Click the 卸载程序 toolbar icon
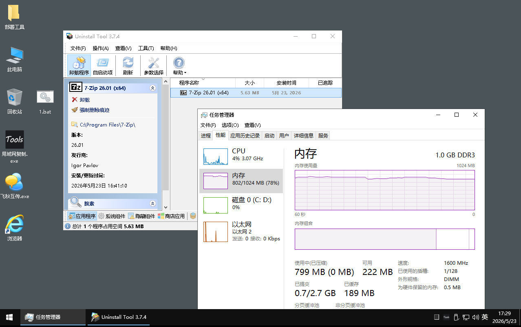 point(79,65)
